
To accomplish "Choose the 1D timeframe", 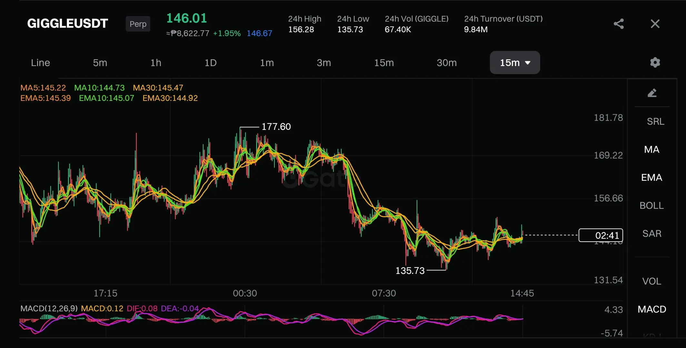I will pyautogui.click(x=211, y=63).
